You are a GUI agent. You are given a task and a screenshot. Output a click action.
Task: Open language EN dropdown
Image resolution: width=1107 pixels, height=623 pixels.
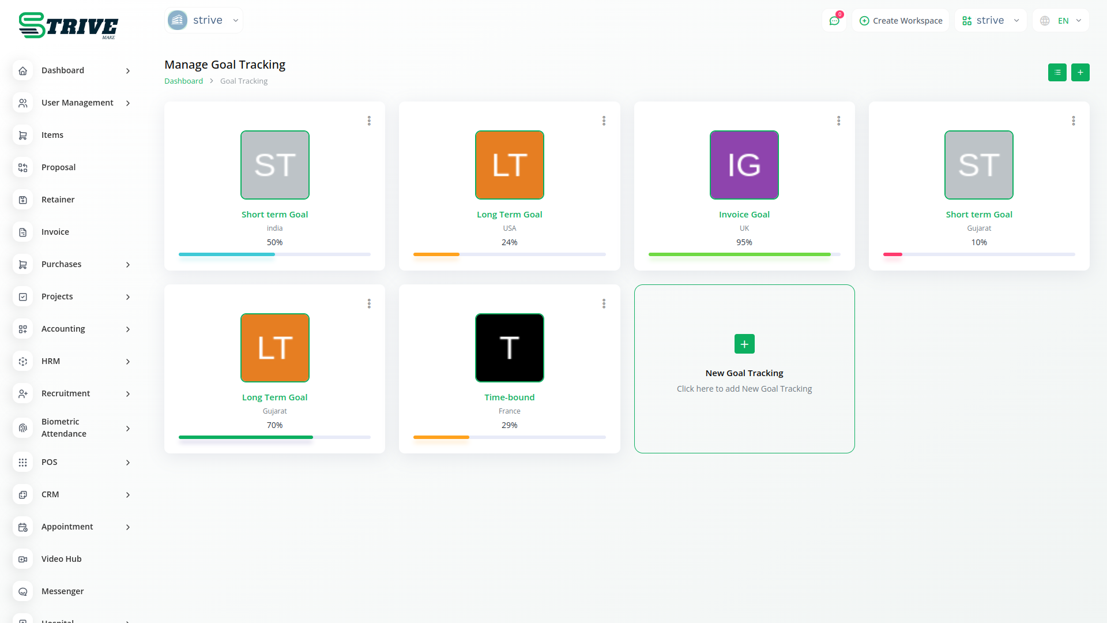click(x=1061, y=21)
